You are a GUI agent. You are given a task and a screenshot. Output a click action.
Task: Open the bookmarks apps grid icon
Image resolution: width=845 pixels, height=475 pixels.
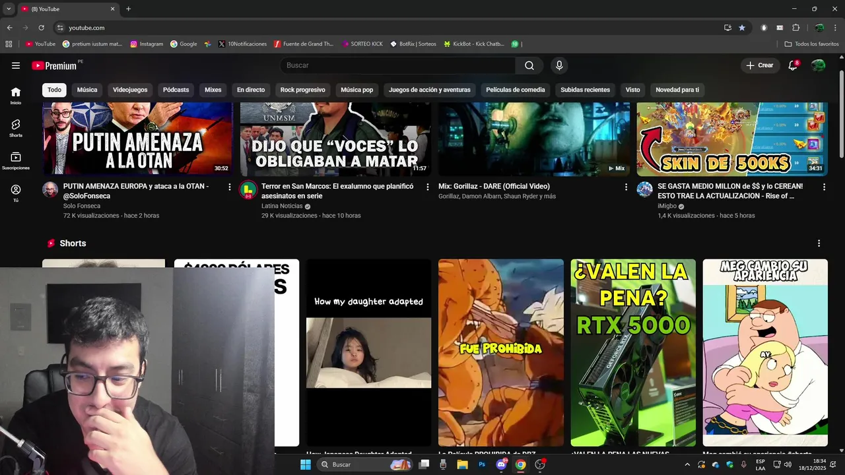9,44
